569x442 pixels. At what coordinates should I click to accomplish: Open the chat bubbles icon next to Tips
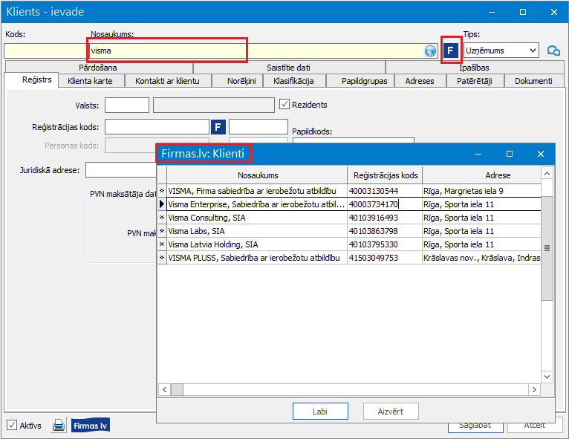tap(553, 51)
